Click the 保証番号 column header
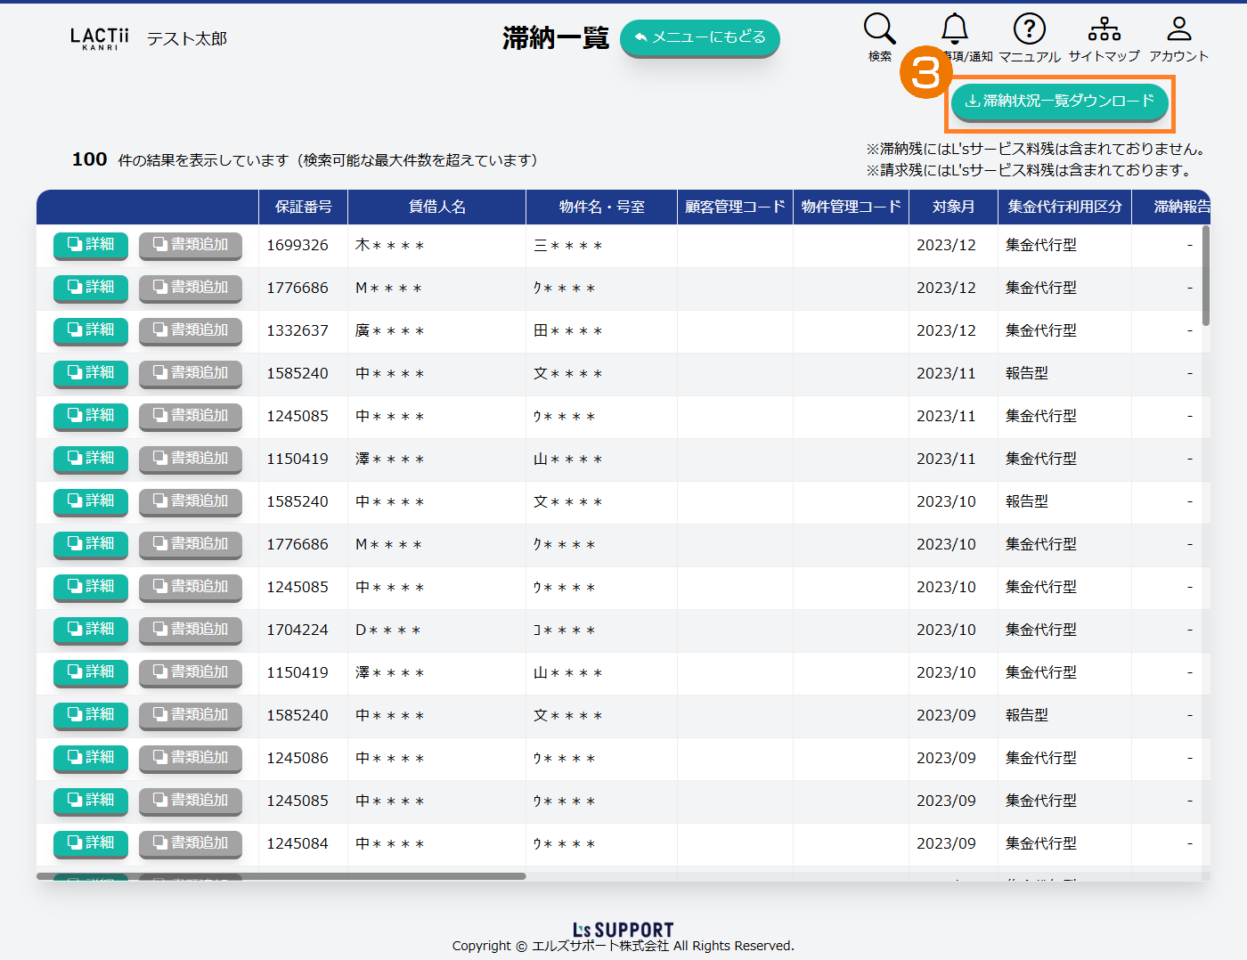This screenshot has height=960, width=1247. click(303, 207)
